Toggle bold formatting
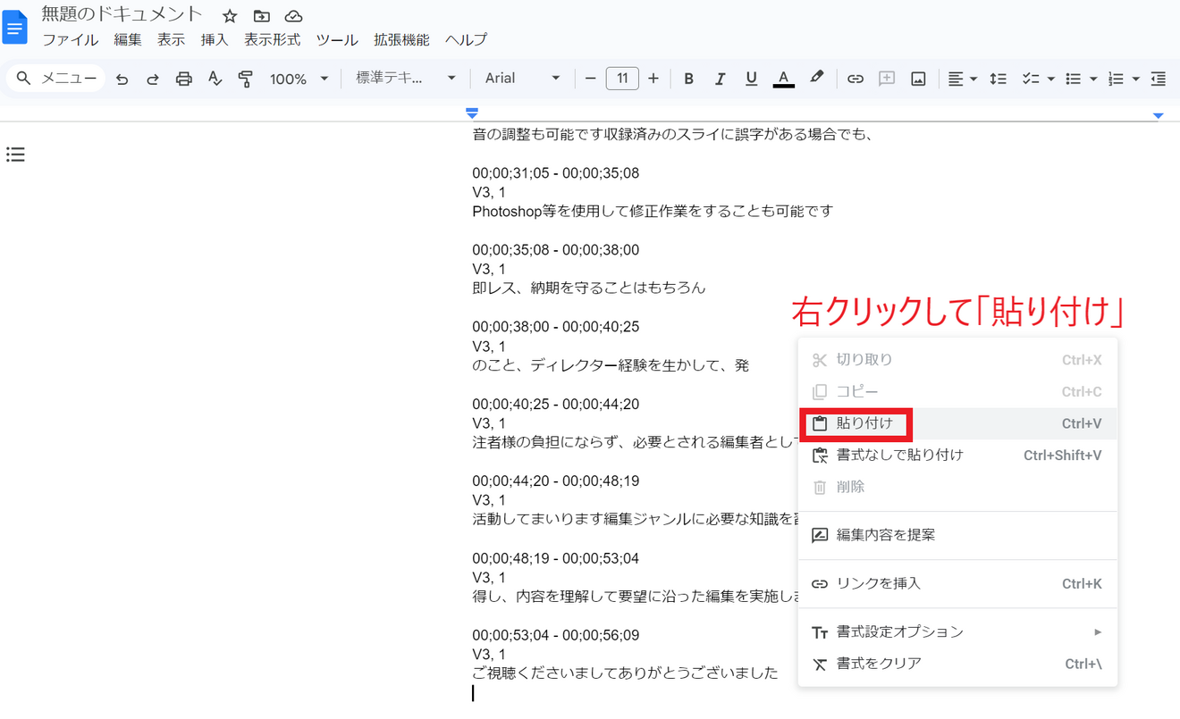The width and height of the screenshot is (1180, 719). coord(688,79)
